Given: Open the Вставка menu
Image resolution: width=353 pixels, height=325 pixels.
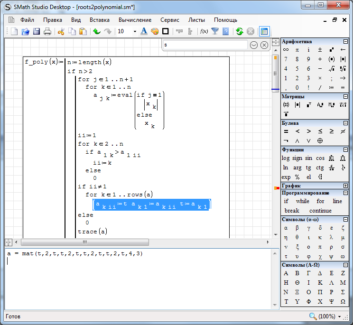Looking at the screenshot, I should click(x=99, y=20).
